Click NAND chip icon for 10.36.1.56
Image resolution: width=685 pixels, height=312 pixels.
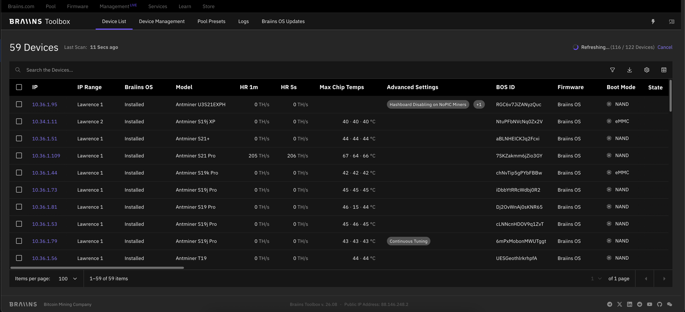(x=609, y=258)
